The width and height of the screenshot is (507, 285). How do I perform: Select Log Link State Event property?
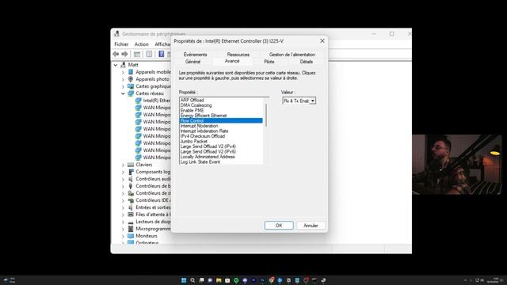[x=200, y=161]
